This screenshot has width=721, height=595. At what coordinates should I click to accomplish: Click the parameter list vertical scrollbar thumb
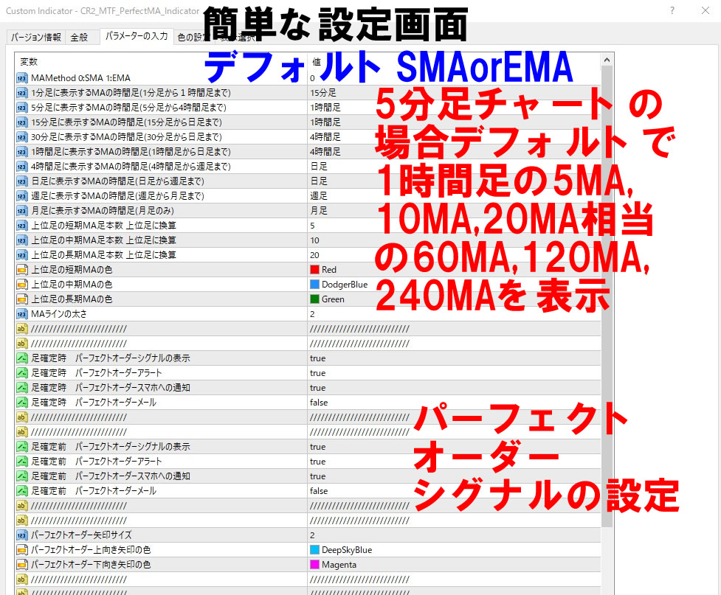(607, 296)
